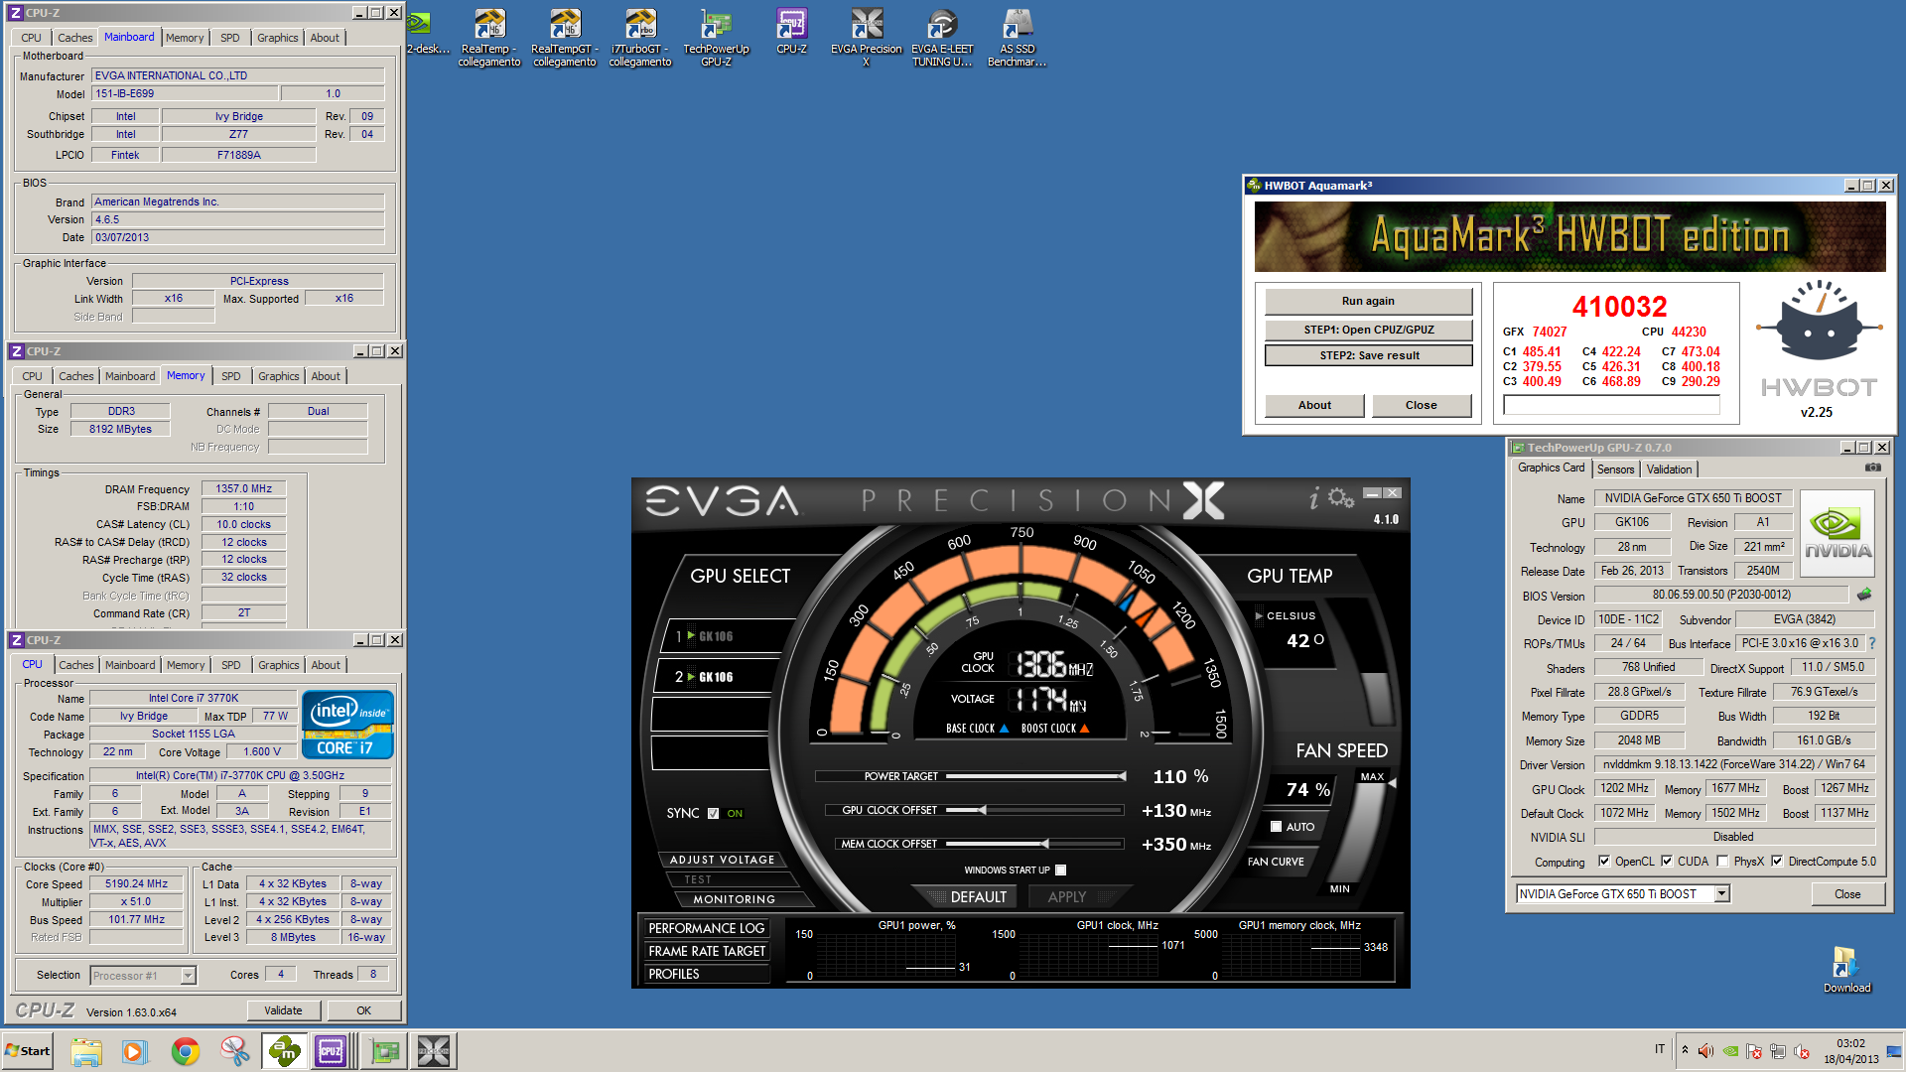This screenshot has width=1906, height=1072.
Task: Toggle the PhysX checkbox in GPU-Z
Action: [1722, 862]
